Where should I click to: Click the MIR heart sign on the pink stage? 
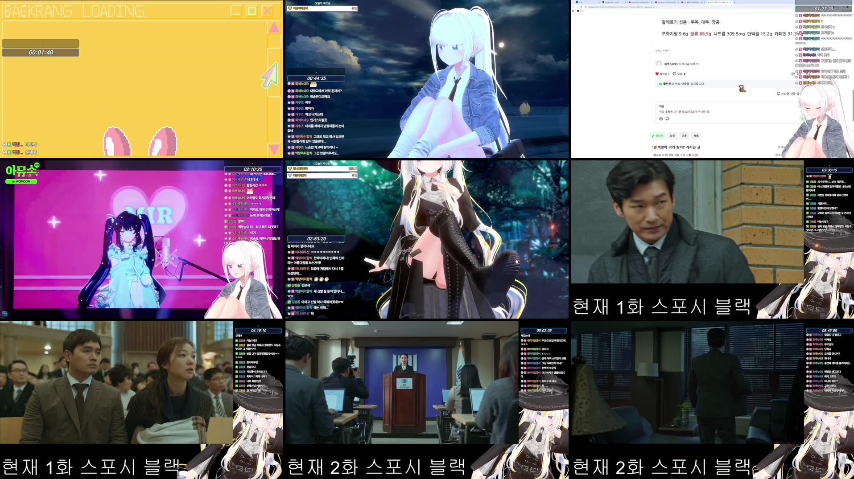[148, 213]
